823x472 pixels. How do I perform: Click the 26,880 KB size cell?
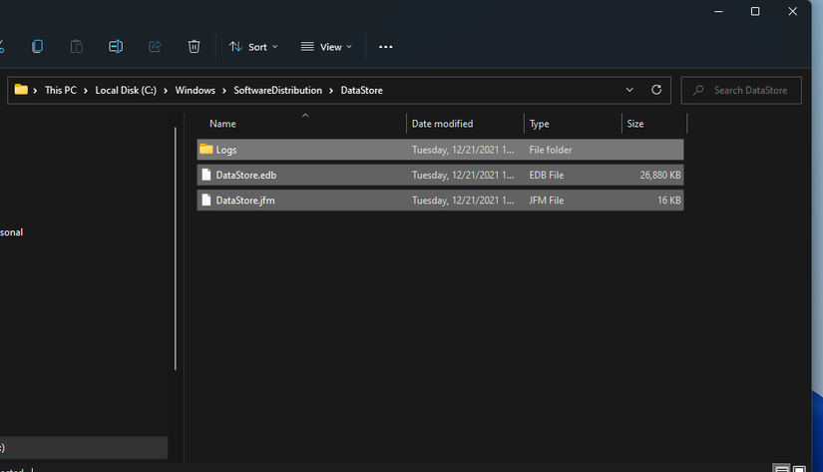659,175
